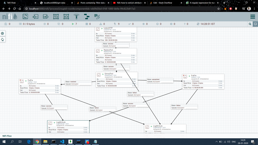This screenshot has height=145, width=258.
Task: Click the ListenHTTP processor icon
Action: click(98, 29)
